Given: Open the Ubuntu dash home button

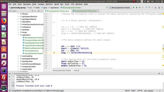Looking at the screenshot, I should coord(4,7).
